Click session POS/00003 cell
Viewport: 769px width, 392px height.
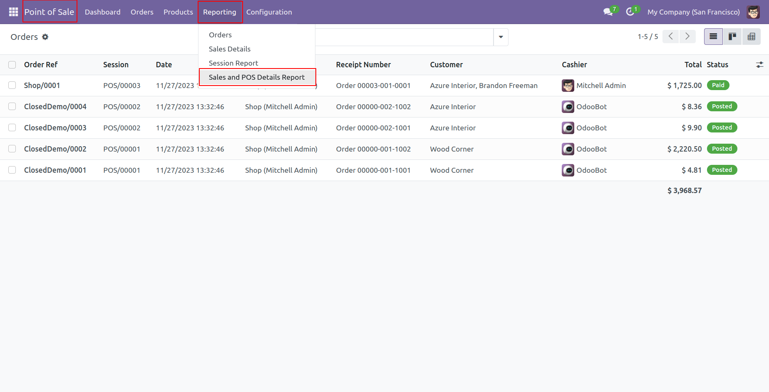click(x=122, y=86)
